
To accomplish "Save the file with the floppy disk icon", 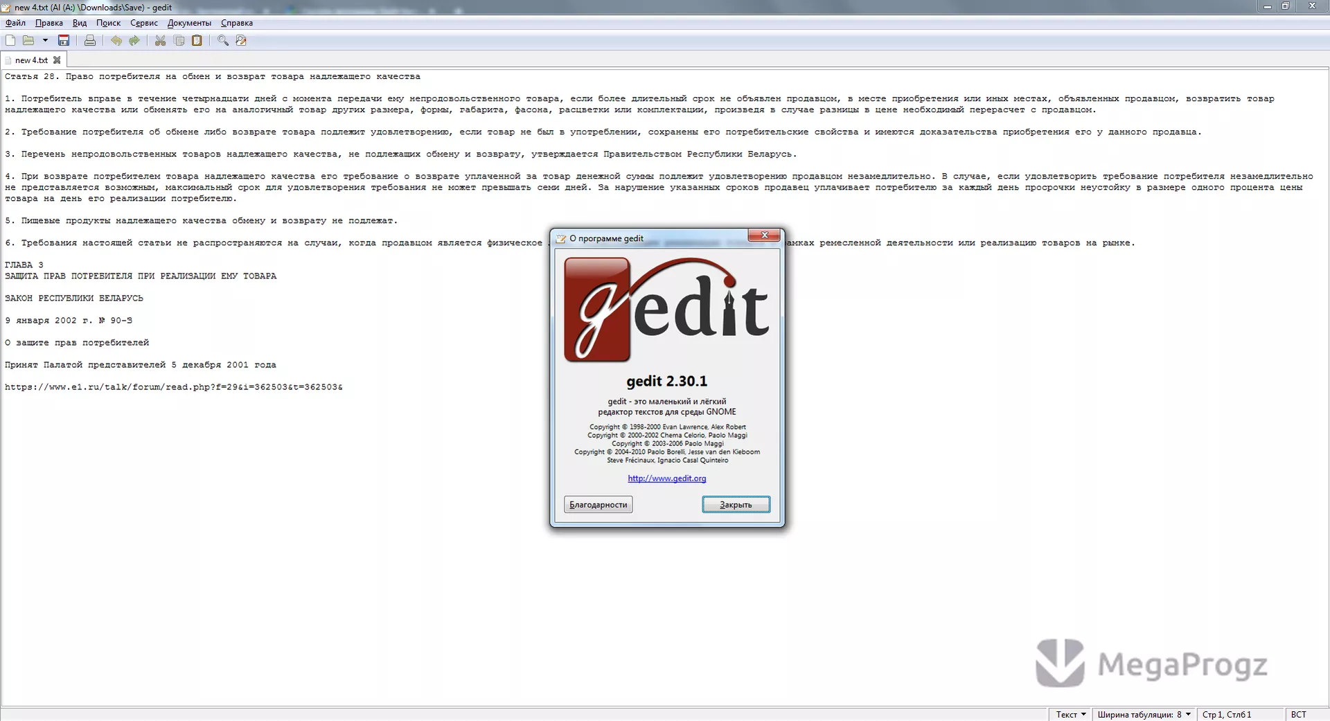I will pos(64,41).
